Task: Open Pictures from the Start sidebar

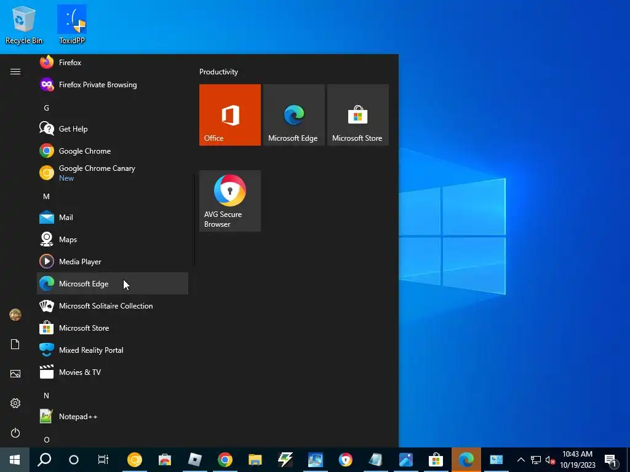Action: click(x=15, y=374)
